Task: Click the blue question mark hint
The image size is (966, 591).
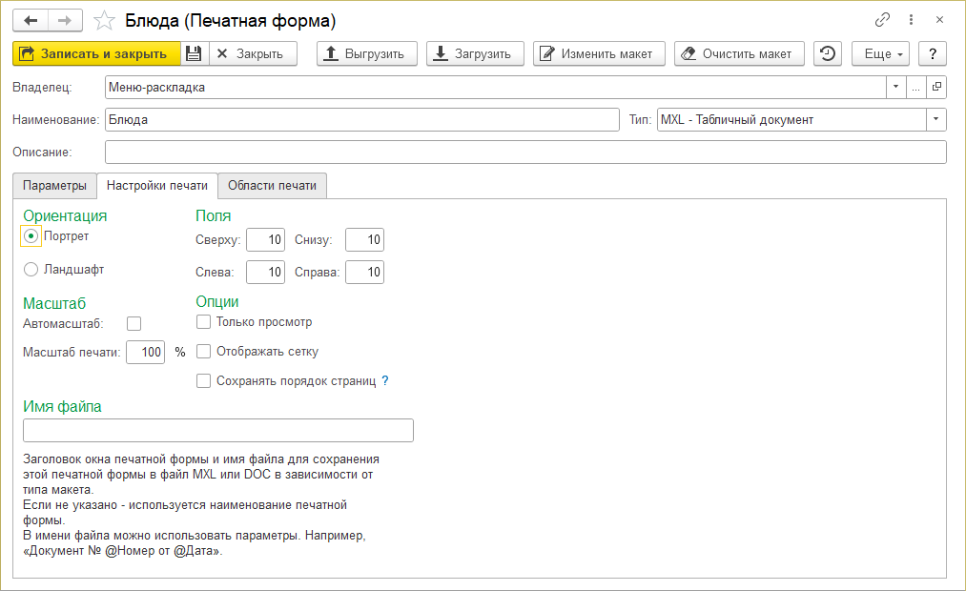Action: (x=385, y=381)
